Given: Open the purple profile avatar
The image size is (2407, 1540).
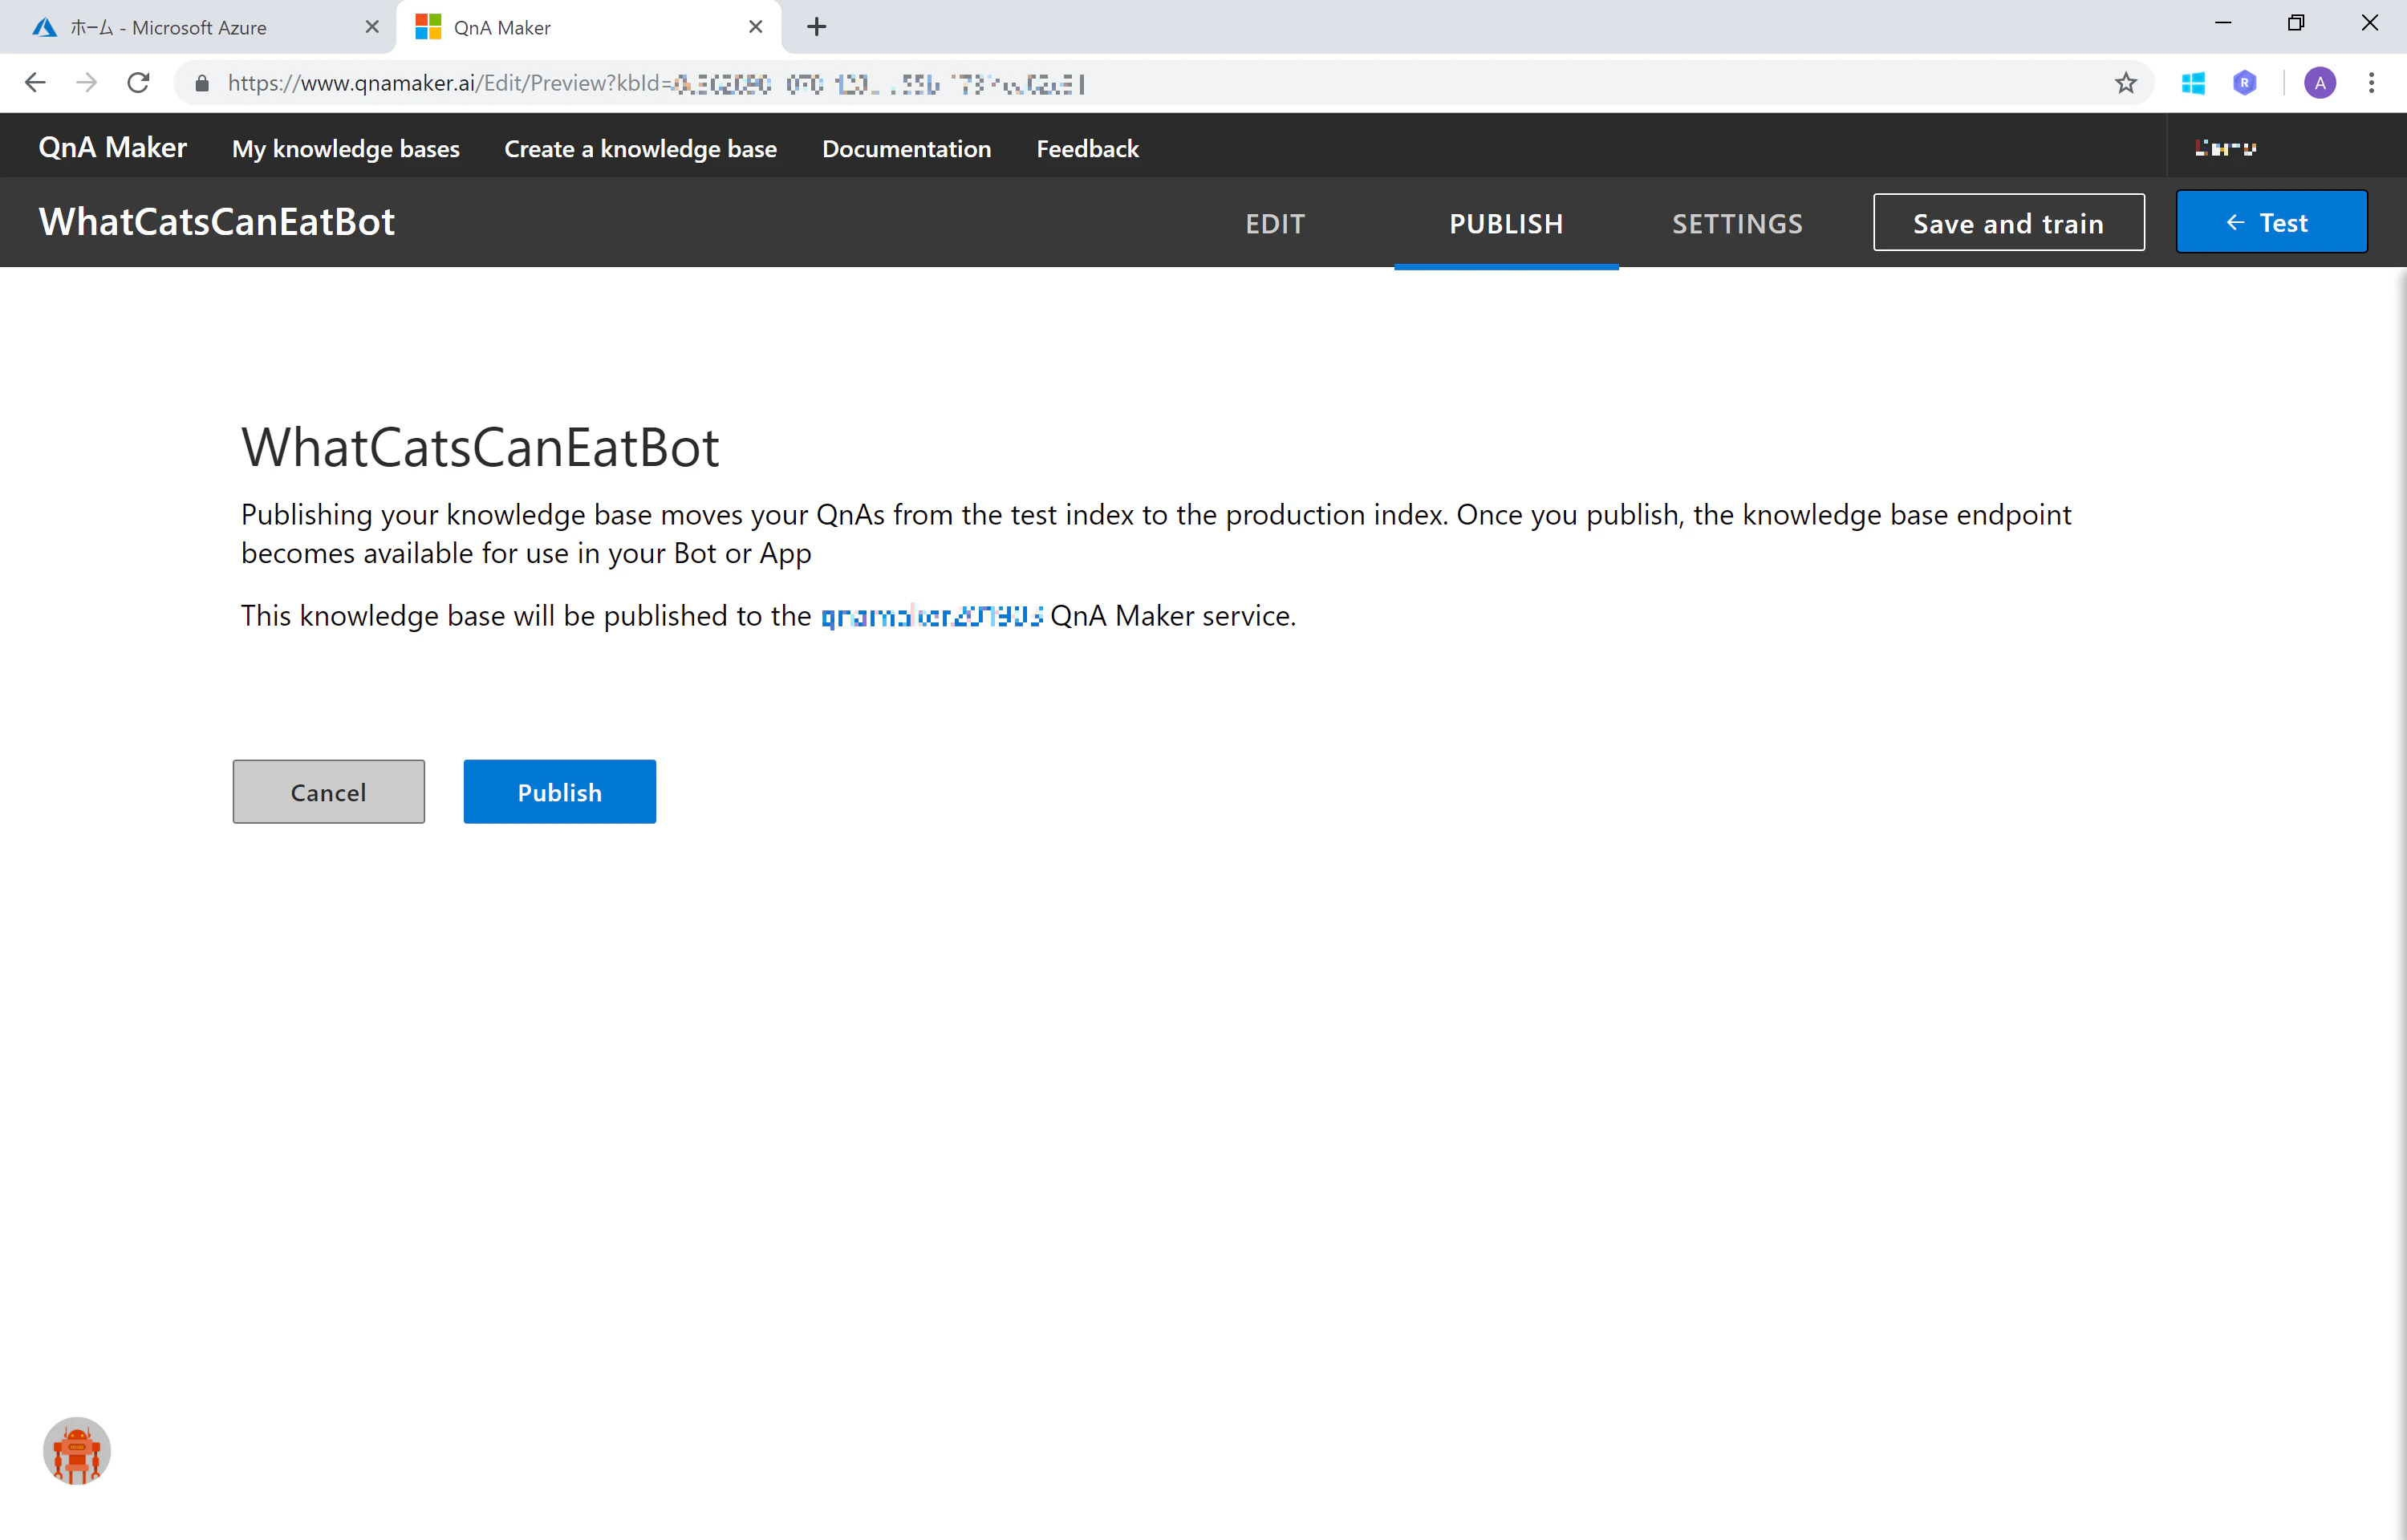Looking at the screenshot, I should 2320,83.
